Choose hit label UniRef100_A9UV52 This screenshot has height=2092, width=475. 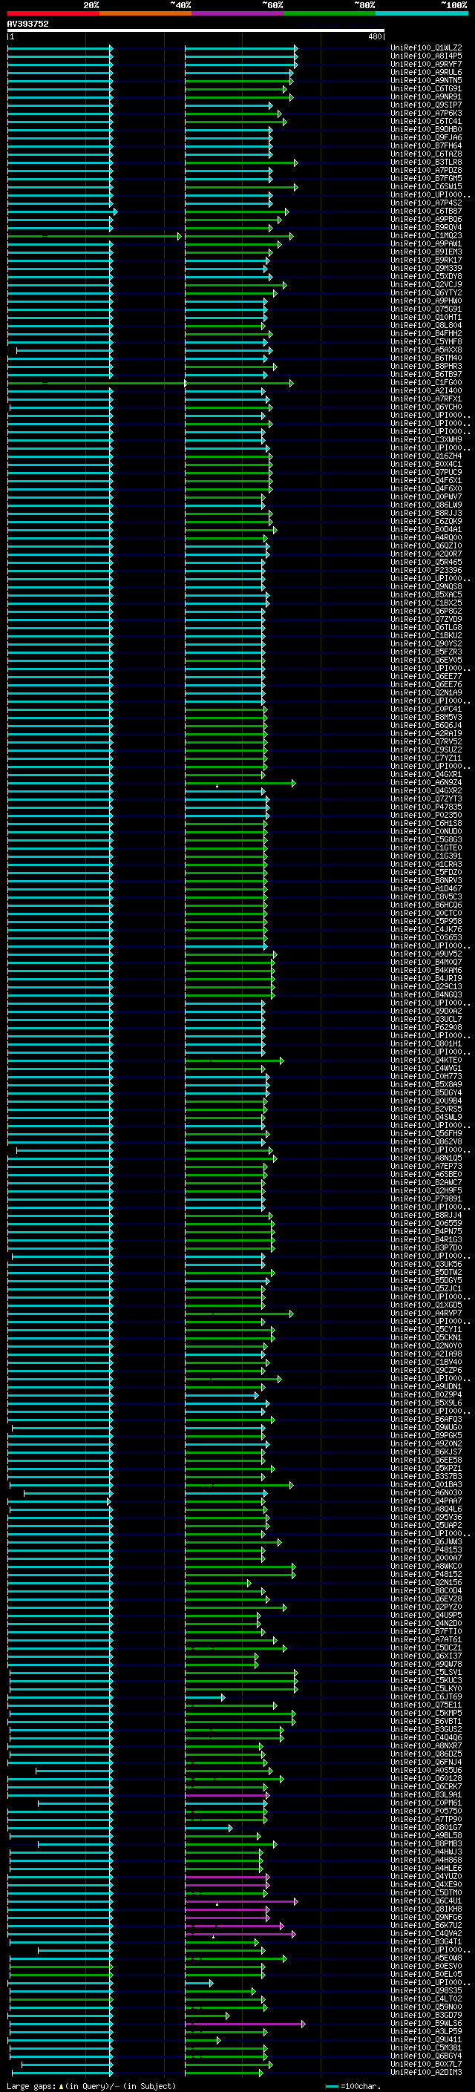(426, 954)
